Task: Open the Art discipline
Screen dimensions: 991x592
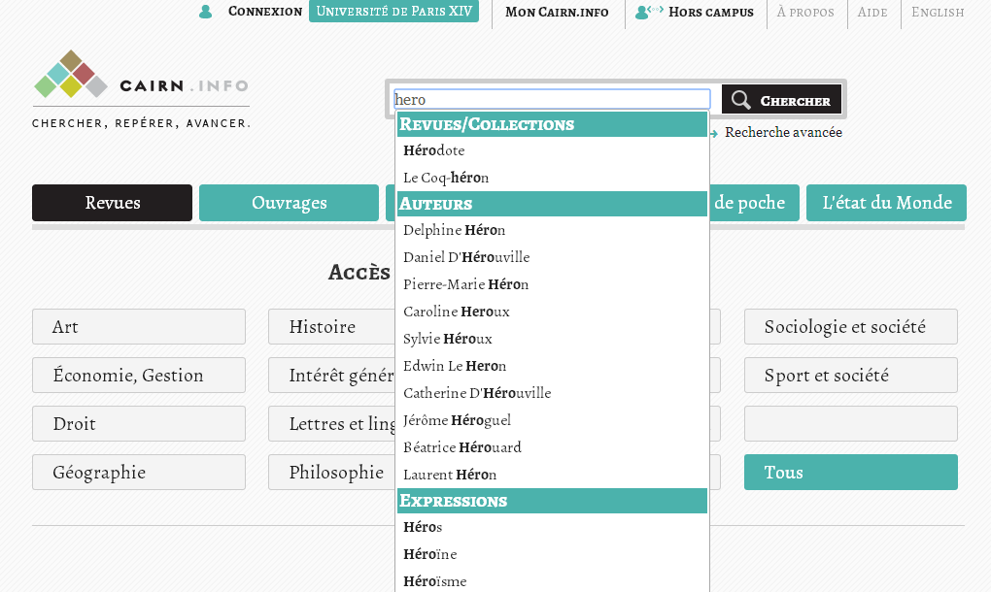Action: click(x=139, y=326)
